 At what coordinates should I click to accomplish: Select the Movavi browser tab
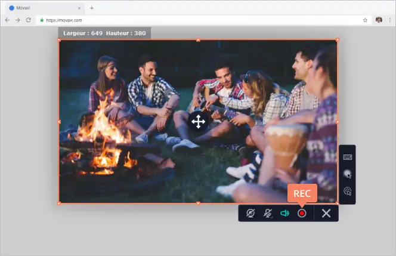(x=44, y=8)
